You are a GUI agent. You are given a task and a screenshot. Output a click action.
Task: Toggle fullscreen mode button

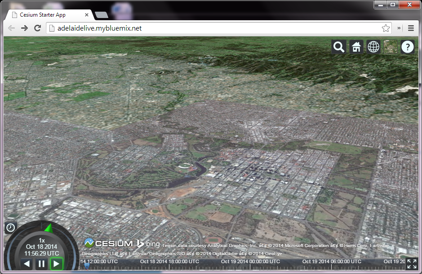(412, 264)
